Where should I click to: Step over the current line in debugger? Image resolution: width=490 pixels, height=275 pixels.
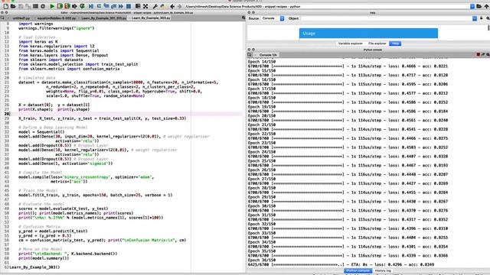coord(99,6)
